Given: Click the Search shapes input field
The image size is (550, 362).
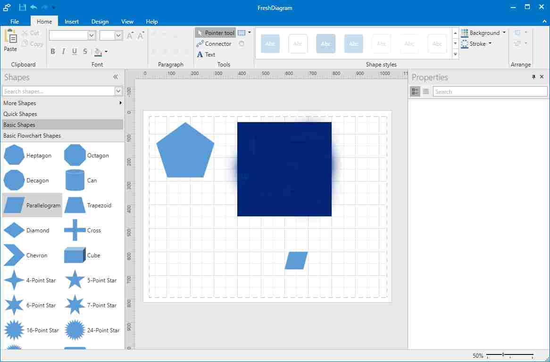Looking at the screenshot, I should (x=58, y=91).
